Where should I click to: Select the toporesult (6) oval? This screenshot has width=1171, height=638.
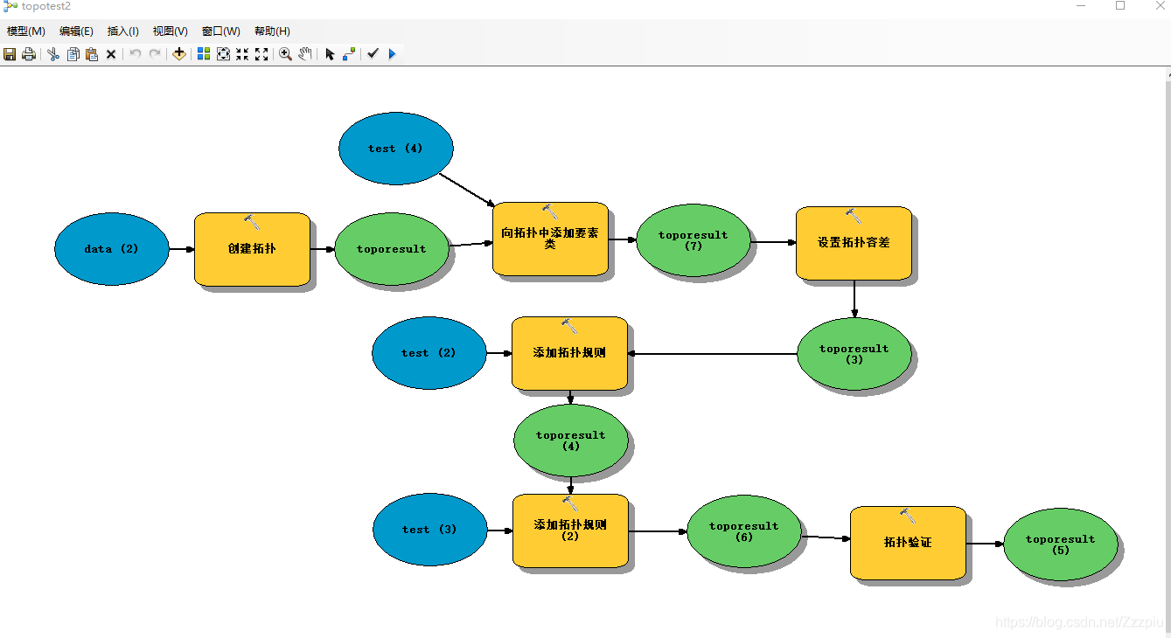(x=744, y=531)
